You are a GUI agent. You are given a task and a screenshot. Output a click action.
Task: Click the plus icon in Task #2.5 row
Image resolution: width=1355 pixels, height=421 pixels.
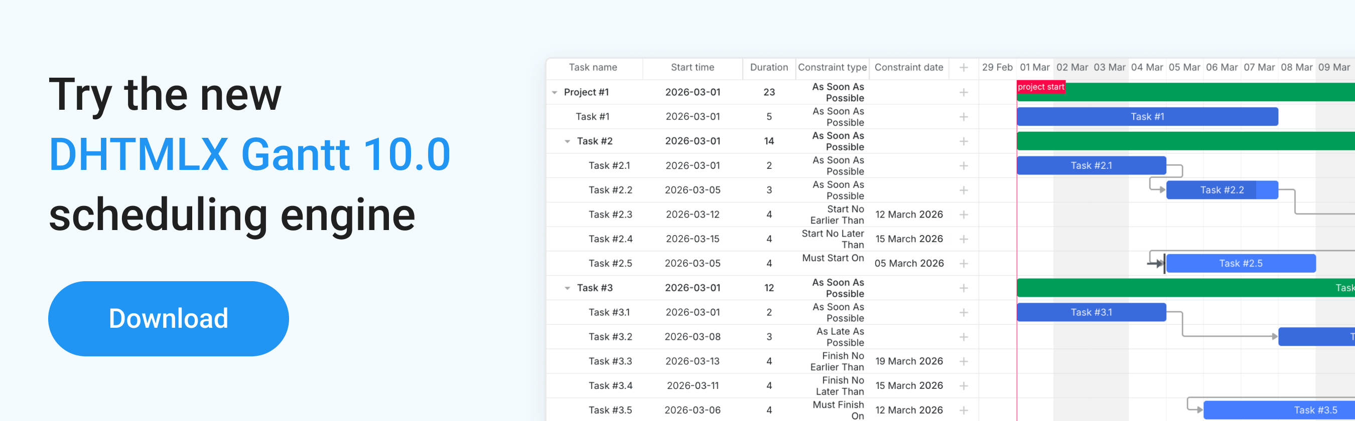pyautogui.click(x=963, y=263)
